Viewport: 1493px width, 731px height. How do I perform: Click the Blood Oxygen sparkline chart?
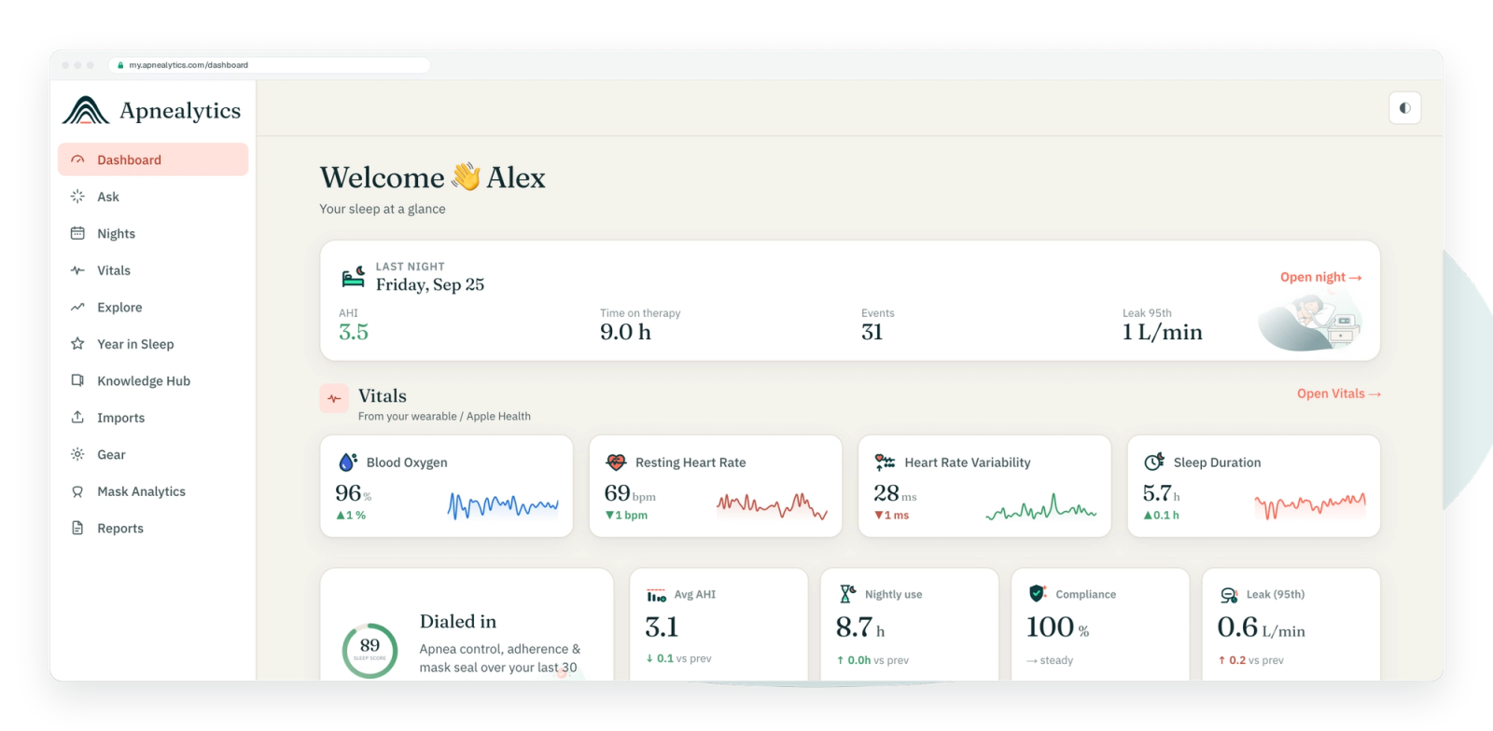(503, 505)
